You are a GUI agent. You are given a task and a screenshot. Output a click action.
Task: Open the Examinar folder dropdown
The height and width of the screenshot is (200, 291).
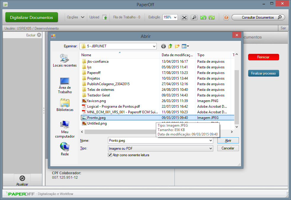[154, 46]
